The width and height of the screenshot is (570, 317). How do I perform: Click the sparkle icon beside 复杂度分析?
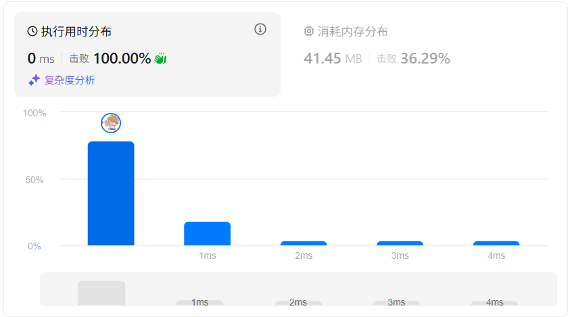pyautogui.click(x=34, y=80)
